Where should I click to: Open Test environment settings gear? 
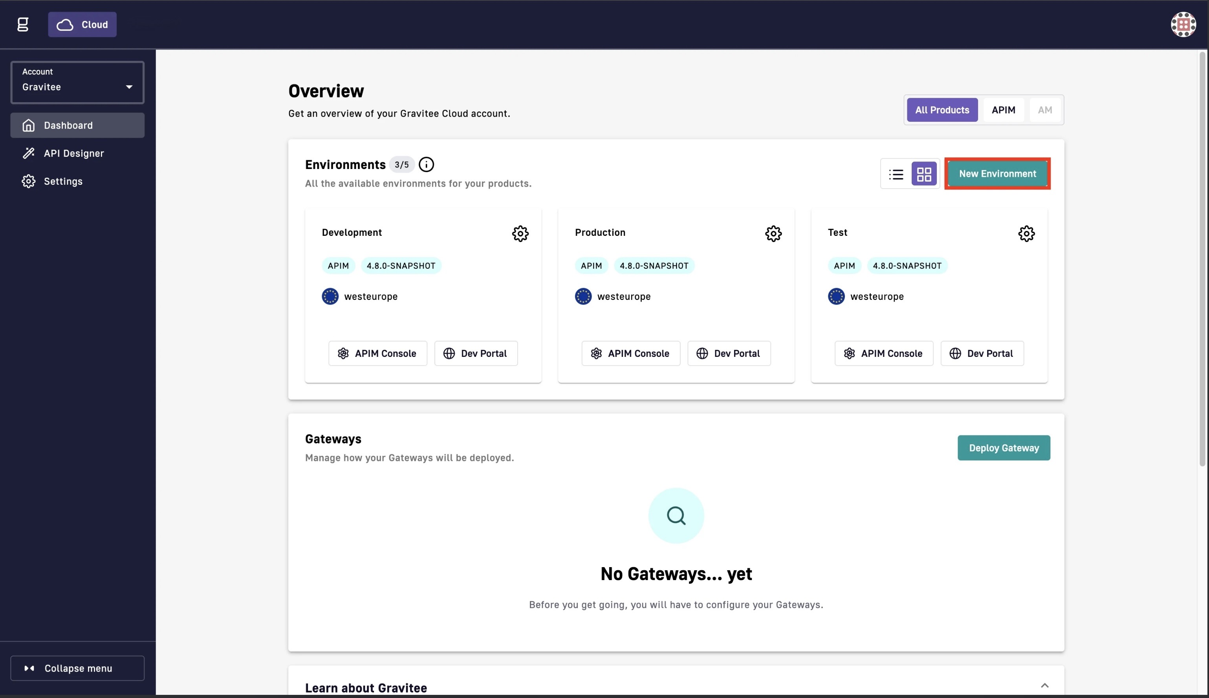(1026, 233)
